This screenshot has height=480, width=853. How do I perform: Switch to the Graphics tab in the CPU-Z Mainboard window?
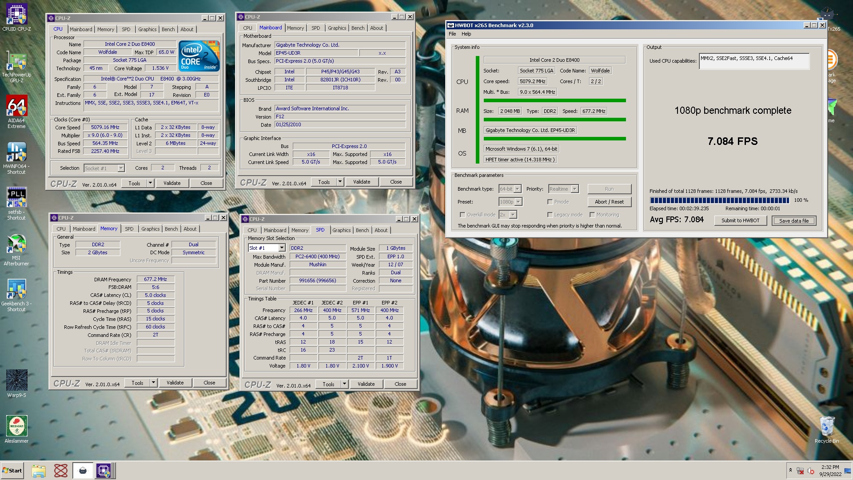(337, 28)
